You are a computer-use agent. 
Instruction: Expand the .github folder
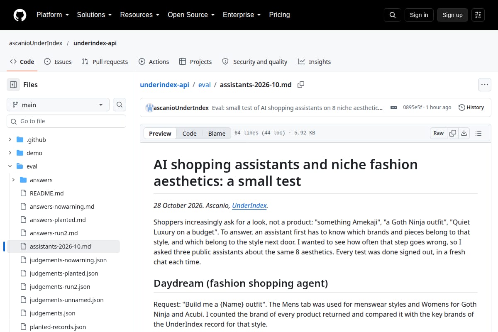10,140
